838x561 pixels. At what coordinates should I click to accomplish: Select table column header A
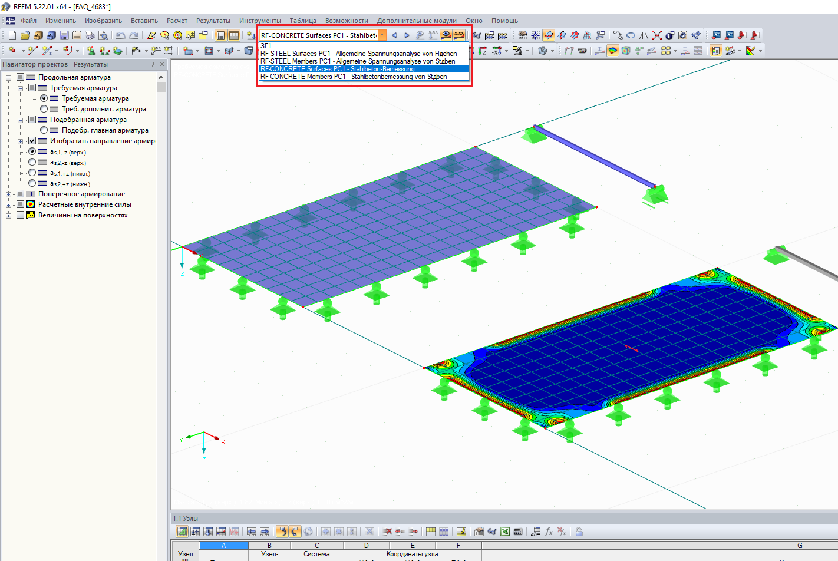(x=223, y=546)
